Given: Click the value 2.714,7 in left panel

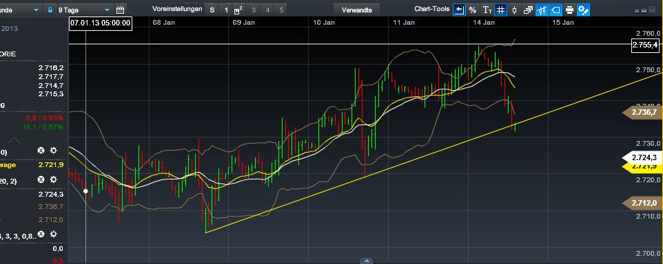Looking at the screenshot, I should tap(51, 85).
